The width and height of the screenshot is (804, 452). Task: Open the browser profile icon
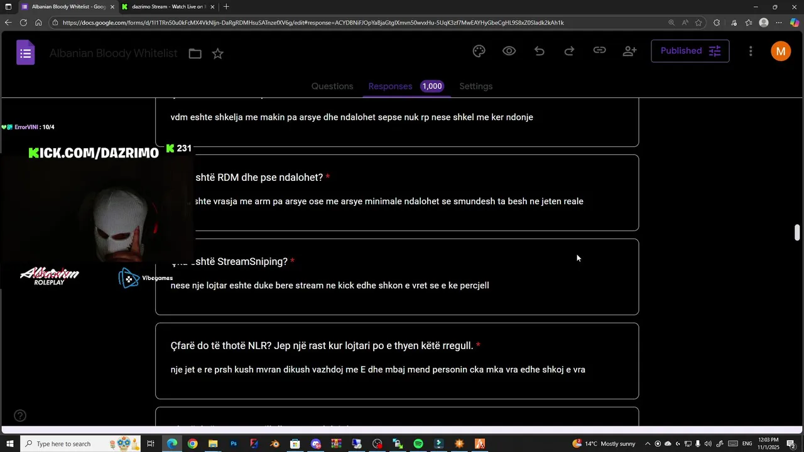764,23
